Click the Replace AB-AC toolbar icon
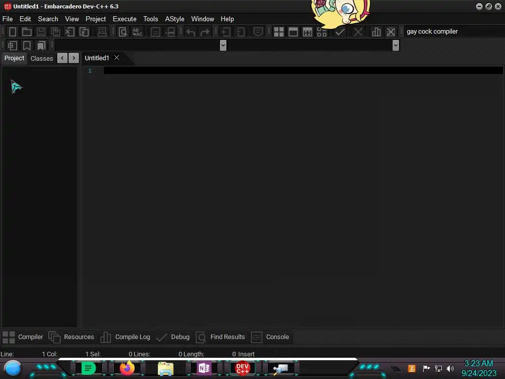This screenshot has width=505, height=379. click(138, 32)
